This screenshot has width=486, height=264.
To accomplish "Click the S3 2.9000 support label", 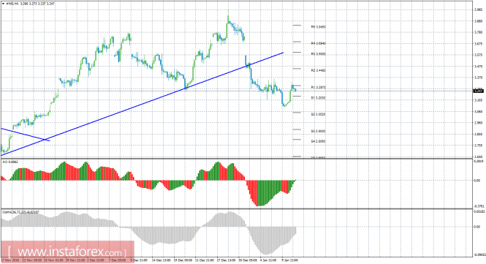I will [319, 131].
